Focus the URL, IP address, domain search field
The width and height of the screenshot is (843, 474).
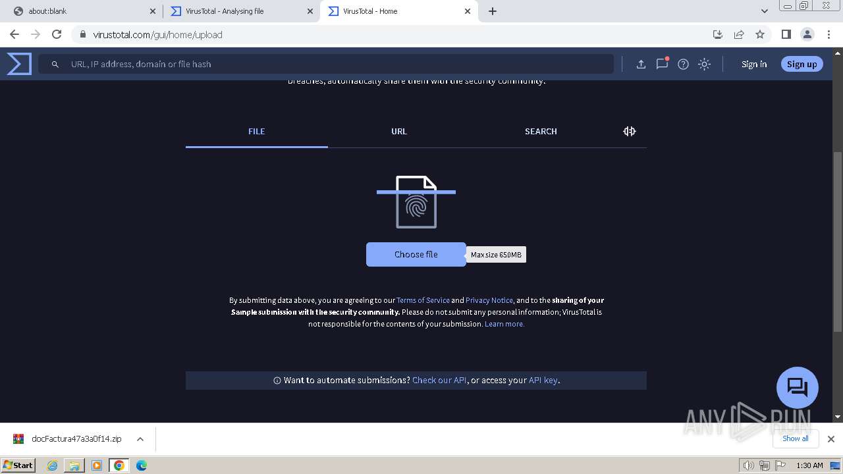click(x=326, y=64)
